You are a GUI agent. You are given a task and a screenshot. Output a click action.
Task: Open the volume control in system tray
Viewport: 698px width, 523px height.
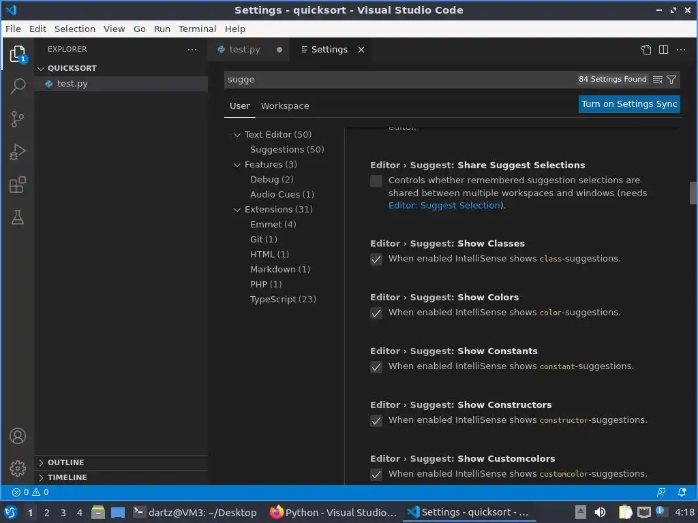pos(600,512)
